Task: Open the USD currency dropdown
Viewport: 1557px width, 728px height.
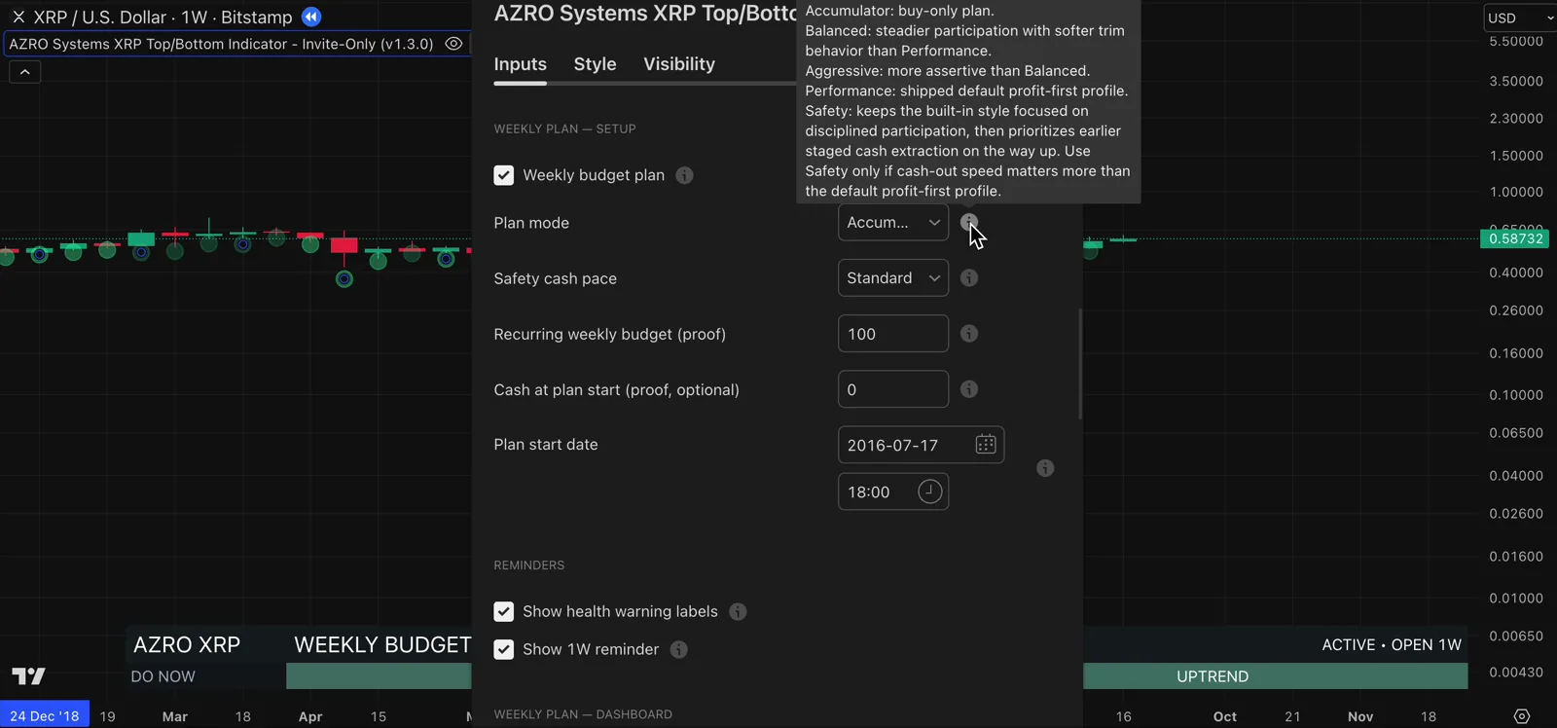Action: (1520, 18)
